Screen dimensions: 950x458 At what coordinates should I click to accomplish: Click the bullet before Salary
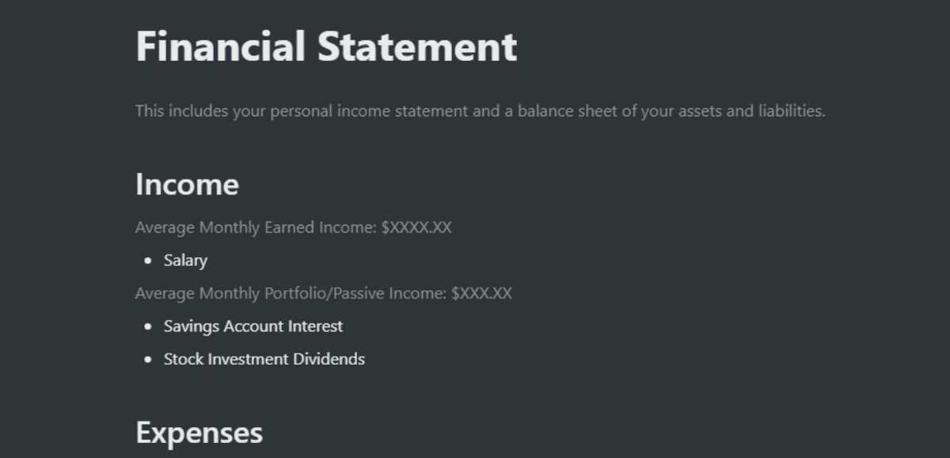[x=148, y=260]
